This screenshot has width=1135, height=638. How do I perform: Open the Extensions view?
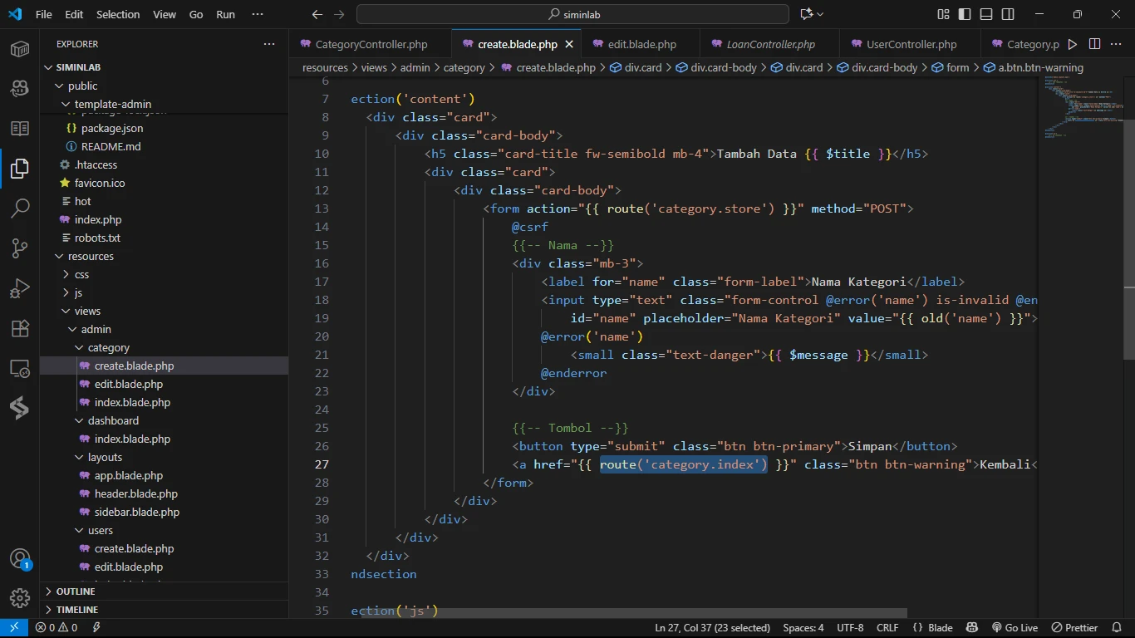point(20,328)
